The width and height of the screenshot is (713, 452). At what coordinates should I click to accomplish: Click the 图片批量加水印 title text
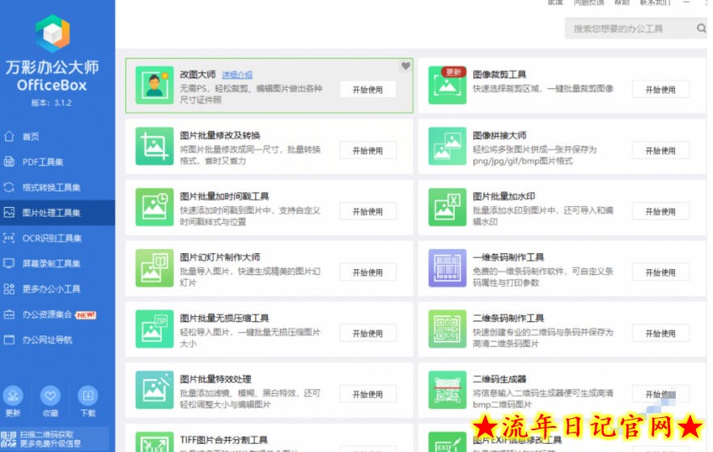click(504, 196)
